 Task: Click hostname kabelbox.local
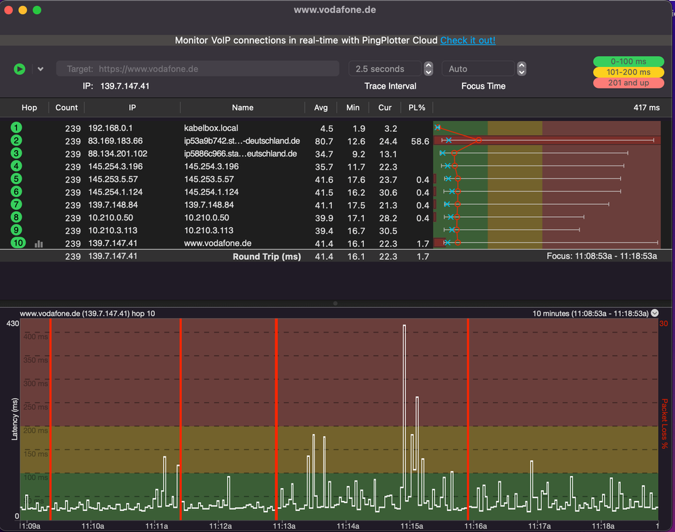coord(211,128)
